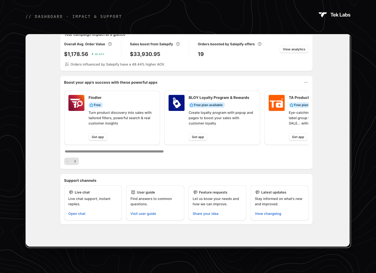Screen dimensions: 376x273
Task: Open the Findter app logo
Action: point(76,103)
